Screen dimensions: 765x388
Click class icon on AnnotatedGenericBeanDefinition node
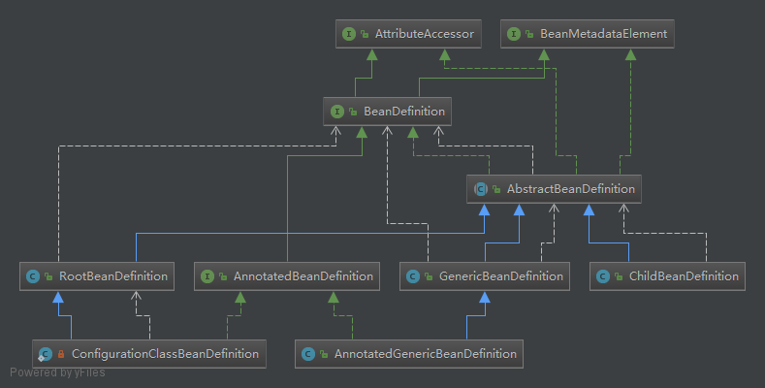(x=308, y=354)
